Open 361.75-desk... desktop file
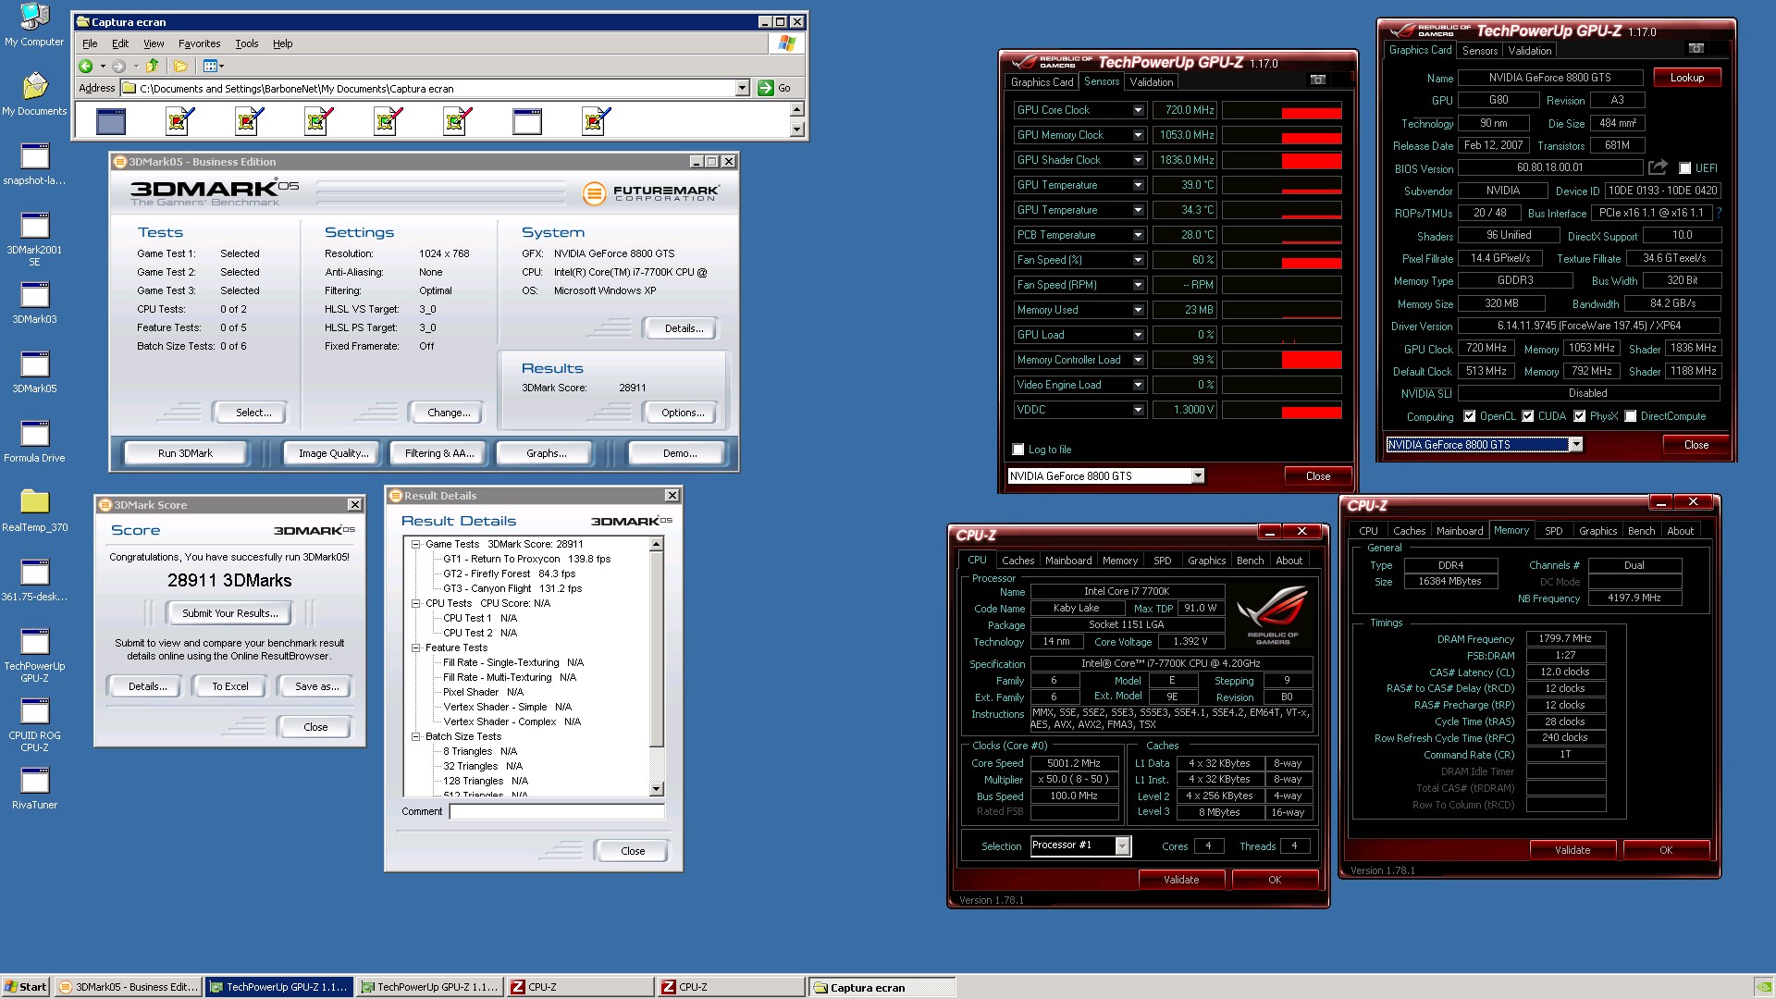 click(34, 580)
